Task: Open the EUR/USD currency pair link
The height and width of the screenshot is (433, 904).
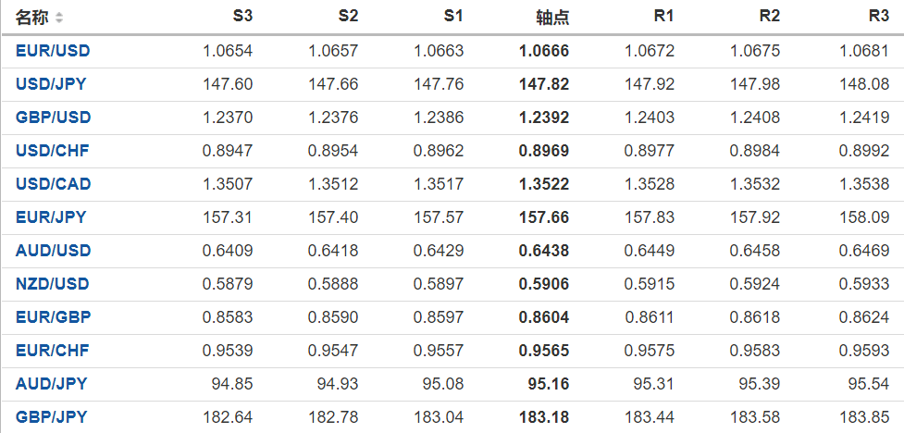Action: 53,51
